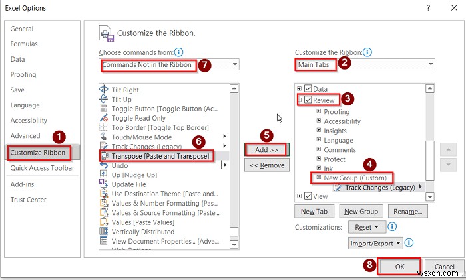Expand the View tab node
This screenshot has height=280, width=466.
tap(300, 196)
